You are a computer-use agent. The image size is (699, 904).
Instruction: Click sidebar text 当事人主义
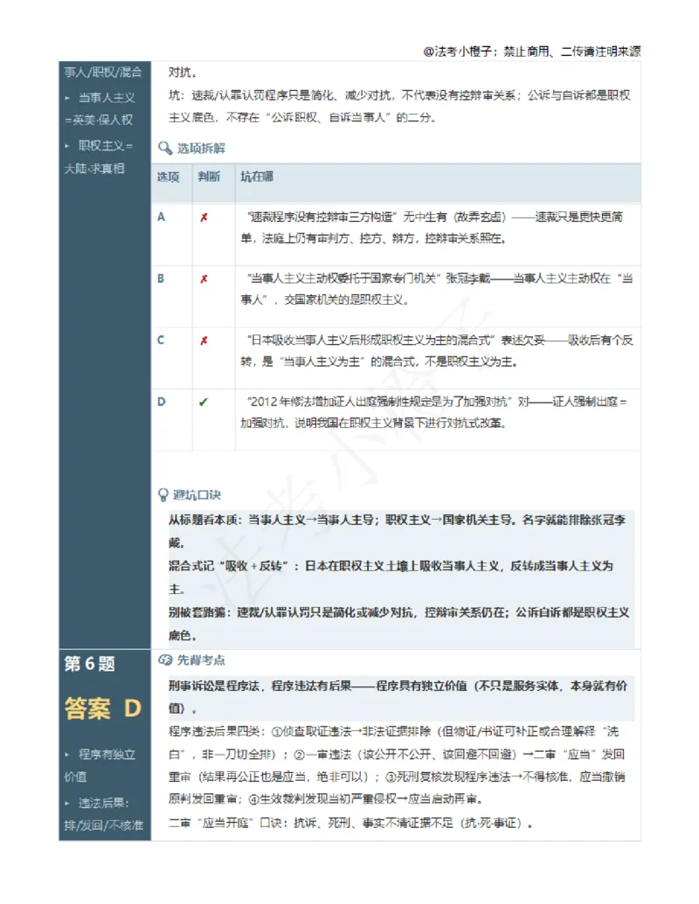(x=107, y=98)
